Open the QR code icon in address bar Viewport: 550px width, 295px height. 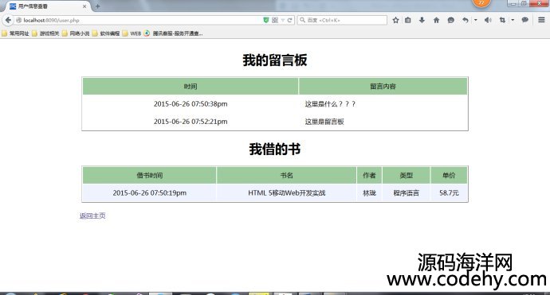(x=275, y=20)
